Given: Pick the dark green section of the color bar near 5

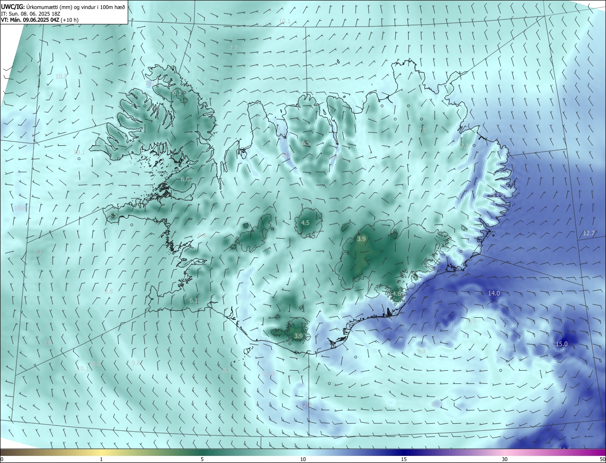Looking at the screenshot, I should click(202, 452).
